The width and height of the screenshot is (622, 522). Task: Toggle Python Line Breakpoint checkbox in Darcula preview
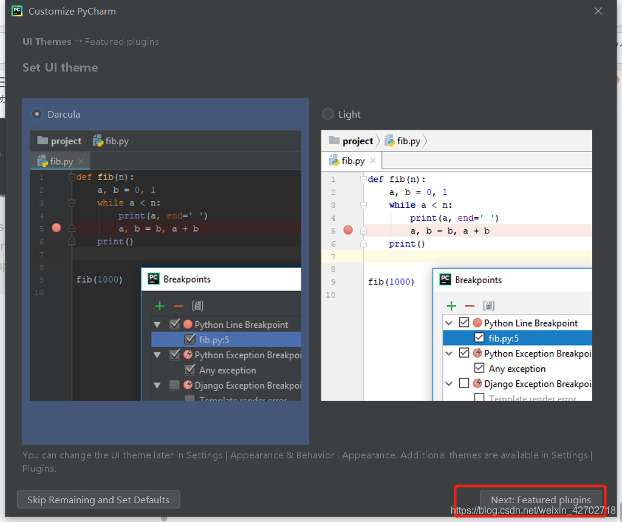tap(174, 324)
